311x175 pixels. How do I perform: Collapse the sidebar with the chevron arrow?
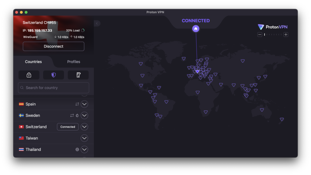tap(97, 24)
